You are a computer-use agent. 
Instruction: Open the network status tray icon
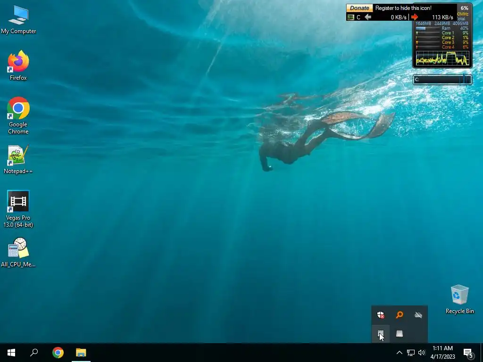click(x=411, y=353)
